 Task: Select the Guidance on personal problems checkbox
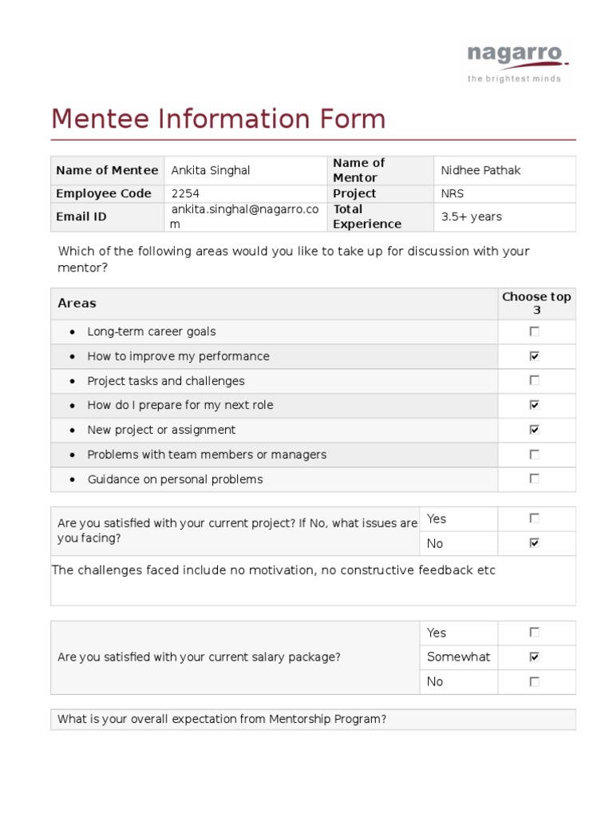tap(534, 479)
